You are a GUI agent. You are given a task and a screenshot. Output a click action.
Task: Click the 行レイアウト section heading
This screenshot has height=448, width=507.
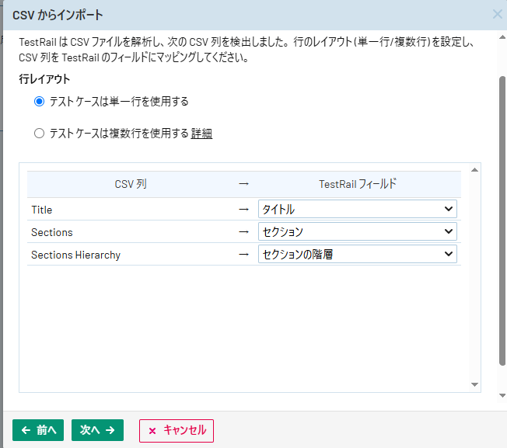pyautogui.click(x=44, y=79)
